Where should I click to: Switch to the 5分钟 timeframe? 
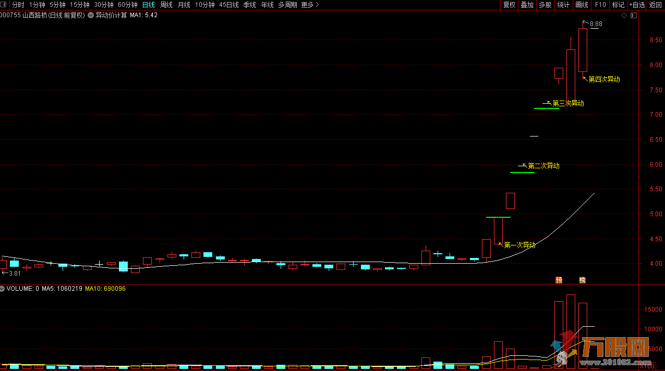coord(58,5)
